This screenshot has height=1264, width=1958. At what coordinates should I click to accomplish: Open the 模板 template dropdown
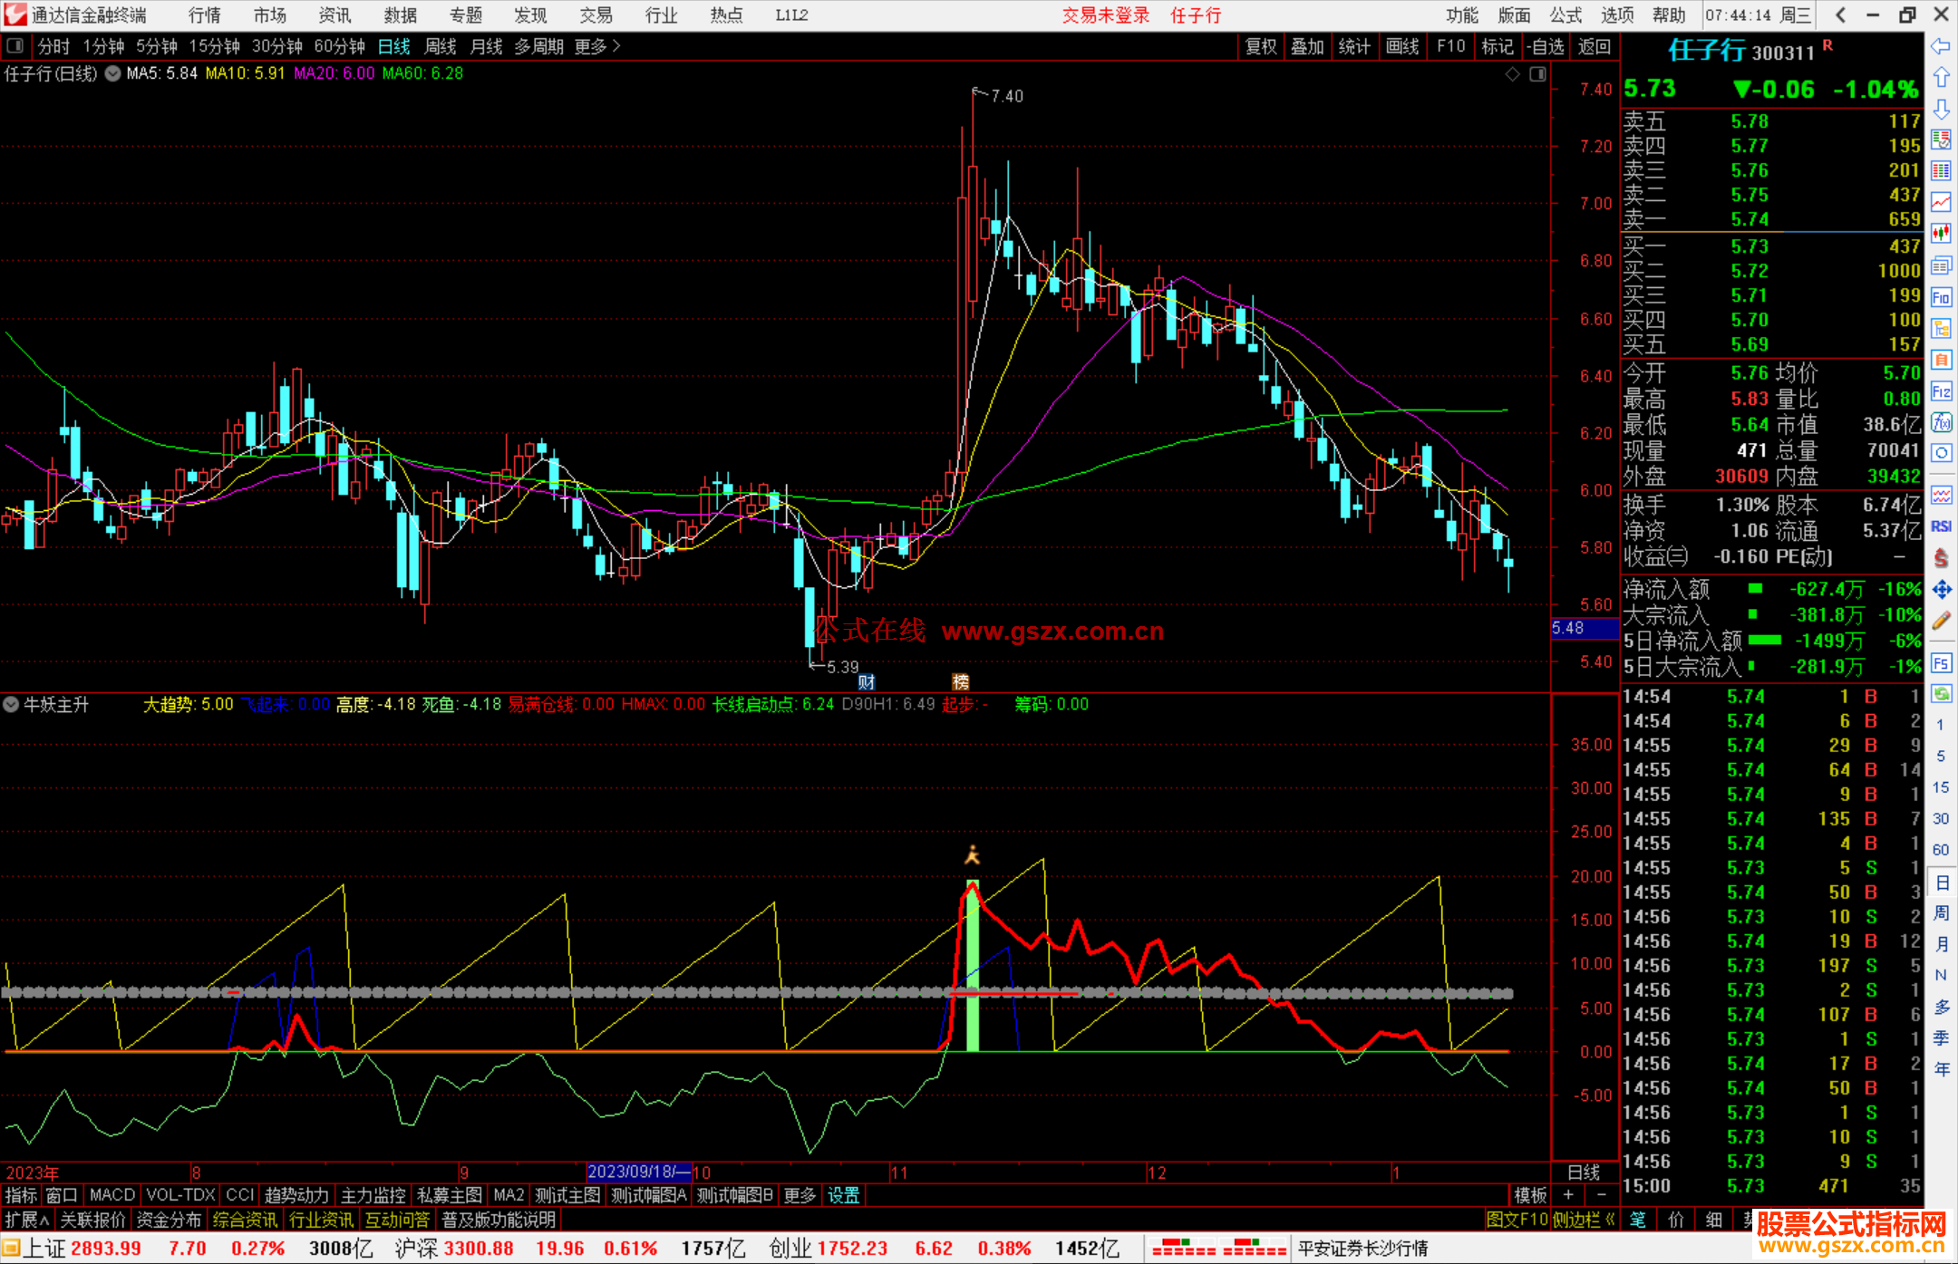coord(1530,1195)
